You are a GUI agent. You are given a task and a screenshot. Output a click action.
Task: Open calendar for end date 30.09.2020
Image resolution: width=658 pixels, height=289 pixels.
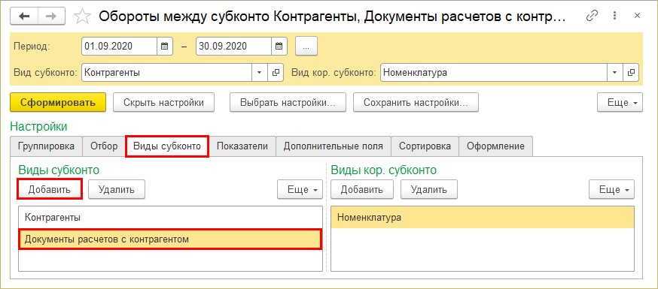coord(279,46)
